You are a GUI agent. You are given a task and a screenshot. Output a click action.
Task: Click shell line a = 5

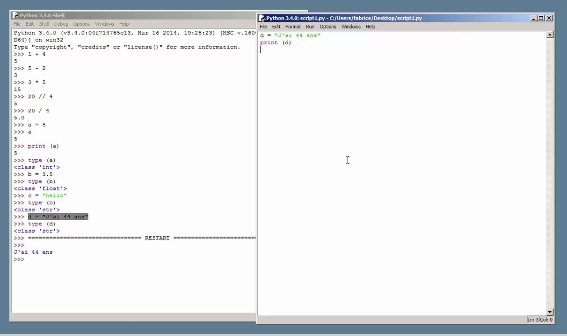tap(29, 125)
